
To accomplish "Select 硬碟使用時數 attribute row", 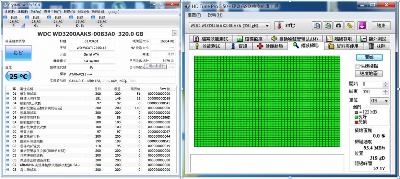I will [x=91, y=118].
